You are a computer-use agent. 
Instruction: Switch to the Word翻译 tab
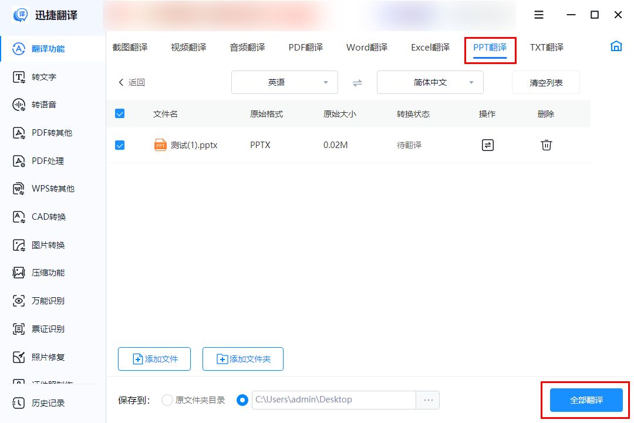[x=366, y=48]
